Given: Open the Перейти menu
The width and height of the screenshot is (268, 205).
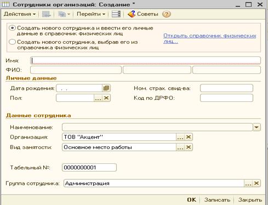Looking at the screenshot, I should point(91,14).
